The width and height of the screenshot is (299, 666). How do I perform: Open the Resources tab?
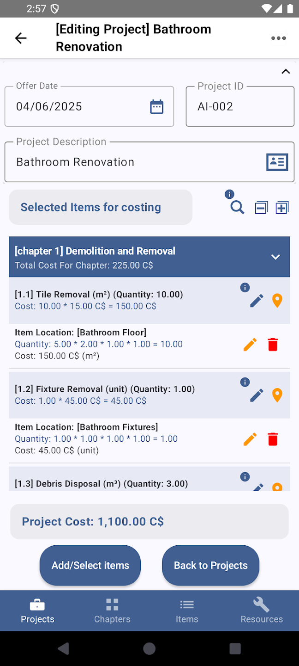[x=261, y=610]
